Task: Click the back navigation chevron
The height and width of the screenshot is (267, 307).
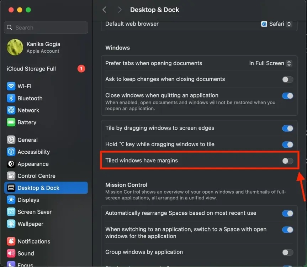Action: 104,10
